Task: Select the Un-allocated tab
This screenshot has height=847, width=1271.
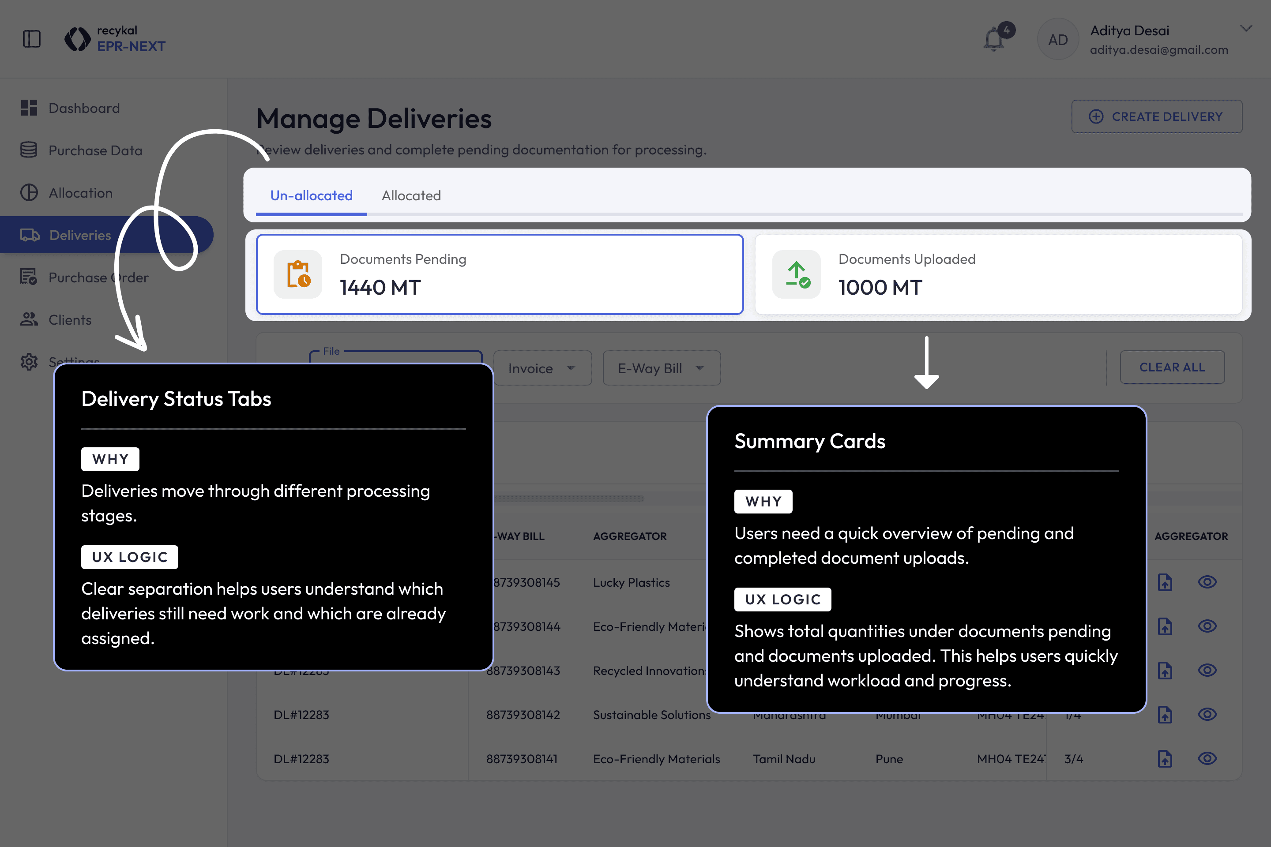Action: (311, 195)
